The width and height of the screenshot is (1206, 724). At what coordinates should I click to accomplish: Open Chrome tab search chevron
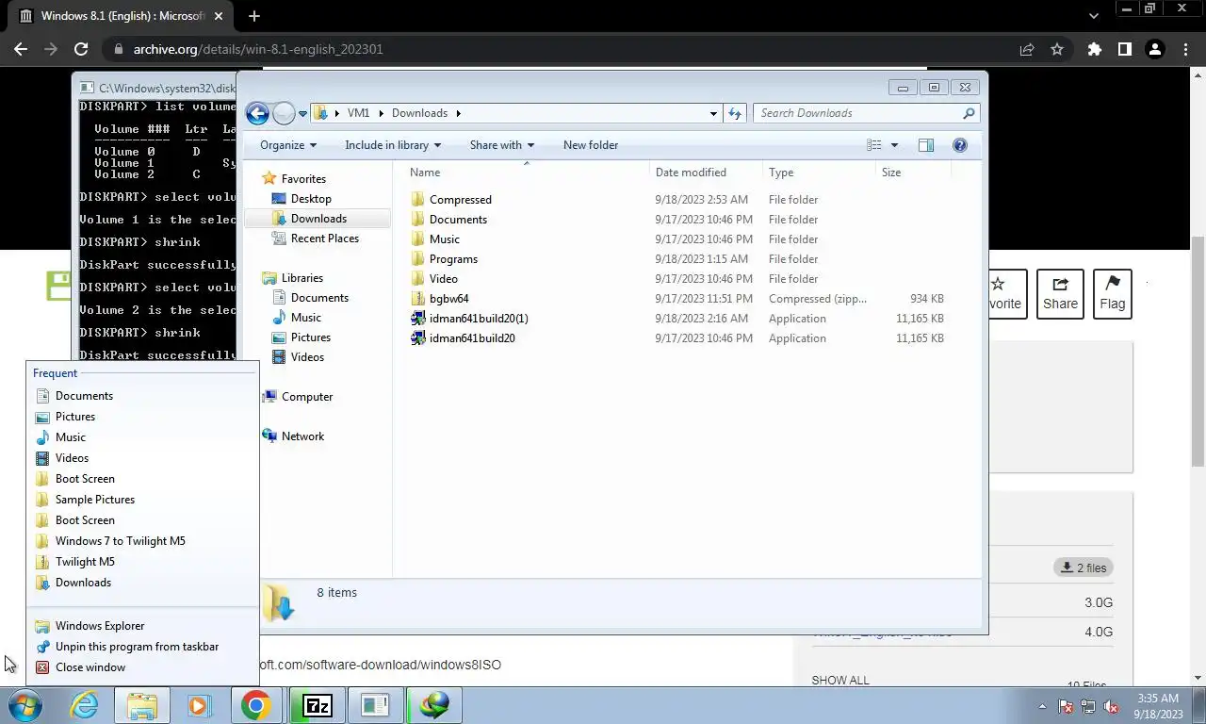(1093, 16)
